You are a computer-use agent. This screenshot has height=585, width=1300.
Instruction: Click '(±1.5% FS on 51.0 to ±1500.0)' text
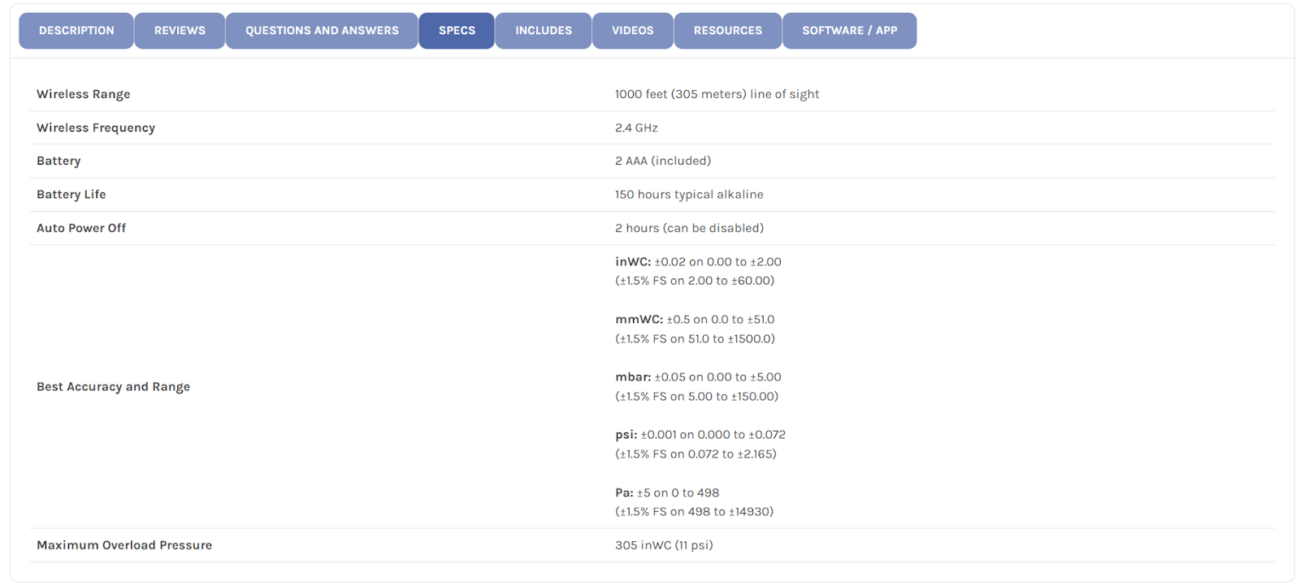695,338
